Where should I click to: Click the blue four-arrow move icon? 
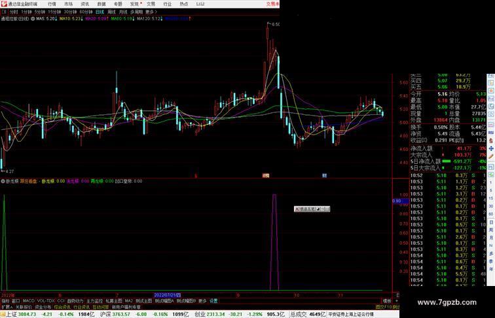point(491,148)
